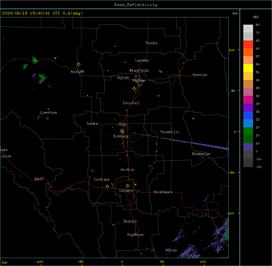Click the ThreeHills label
Screen dimensions: 272x266
[169, 132]
